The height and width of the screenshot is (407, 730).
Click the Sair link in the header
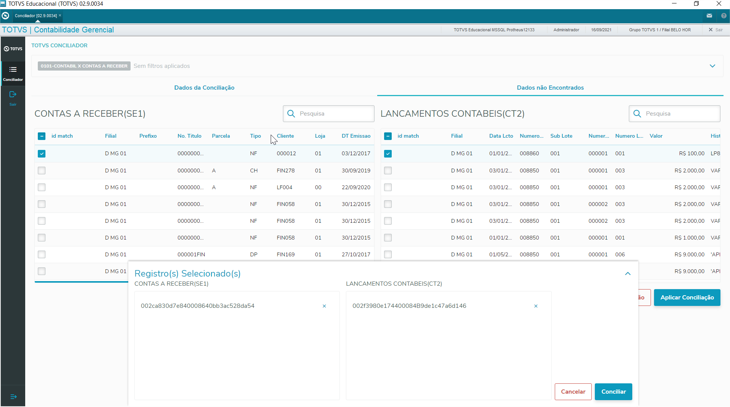coord(716,30)
